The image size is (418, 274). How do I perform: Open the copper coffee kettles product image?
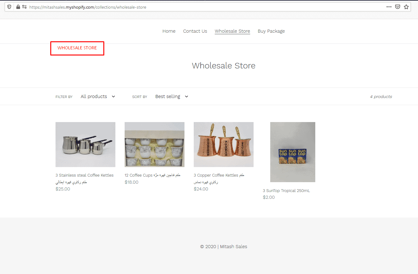click(224, 145)
